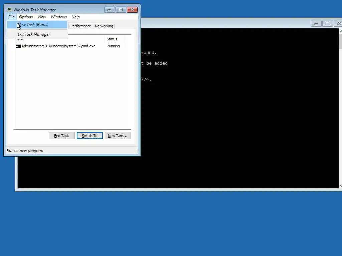Minimize the Windows Task Manager window
The width and height of the screenshot is (342, 256).
coord(109,10)
